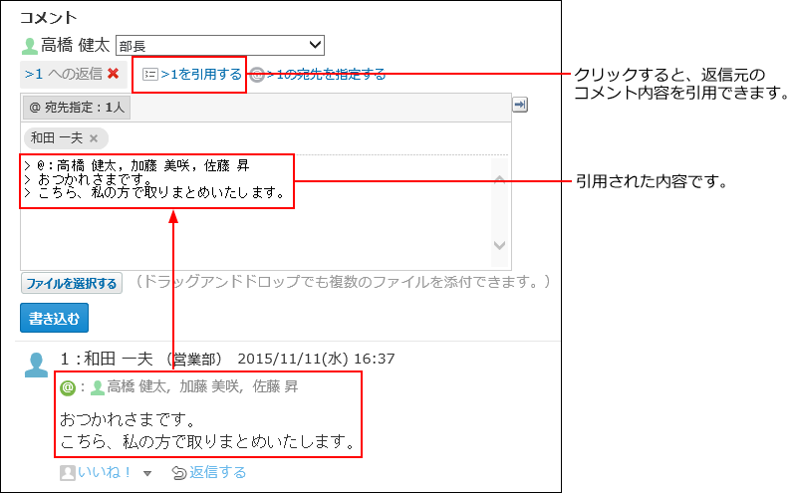Click the user icon beside 高橋 健太 at top
The width and height of the screenshot is (797, 493).
pyautogui.click(x=30, y=46)
